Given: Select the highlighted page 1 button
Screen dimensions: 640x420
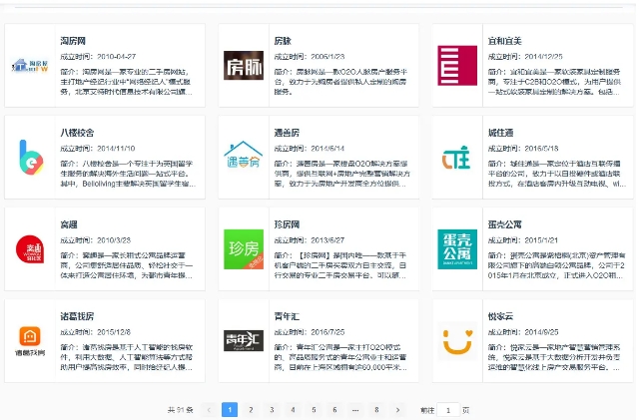Looking at the screenshot, I should (230, 410).
